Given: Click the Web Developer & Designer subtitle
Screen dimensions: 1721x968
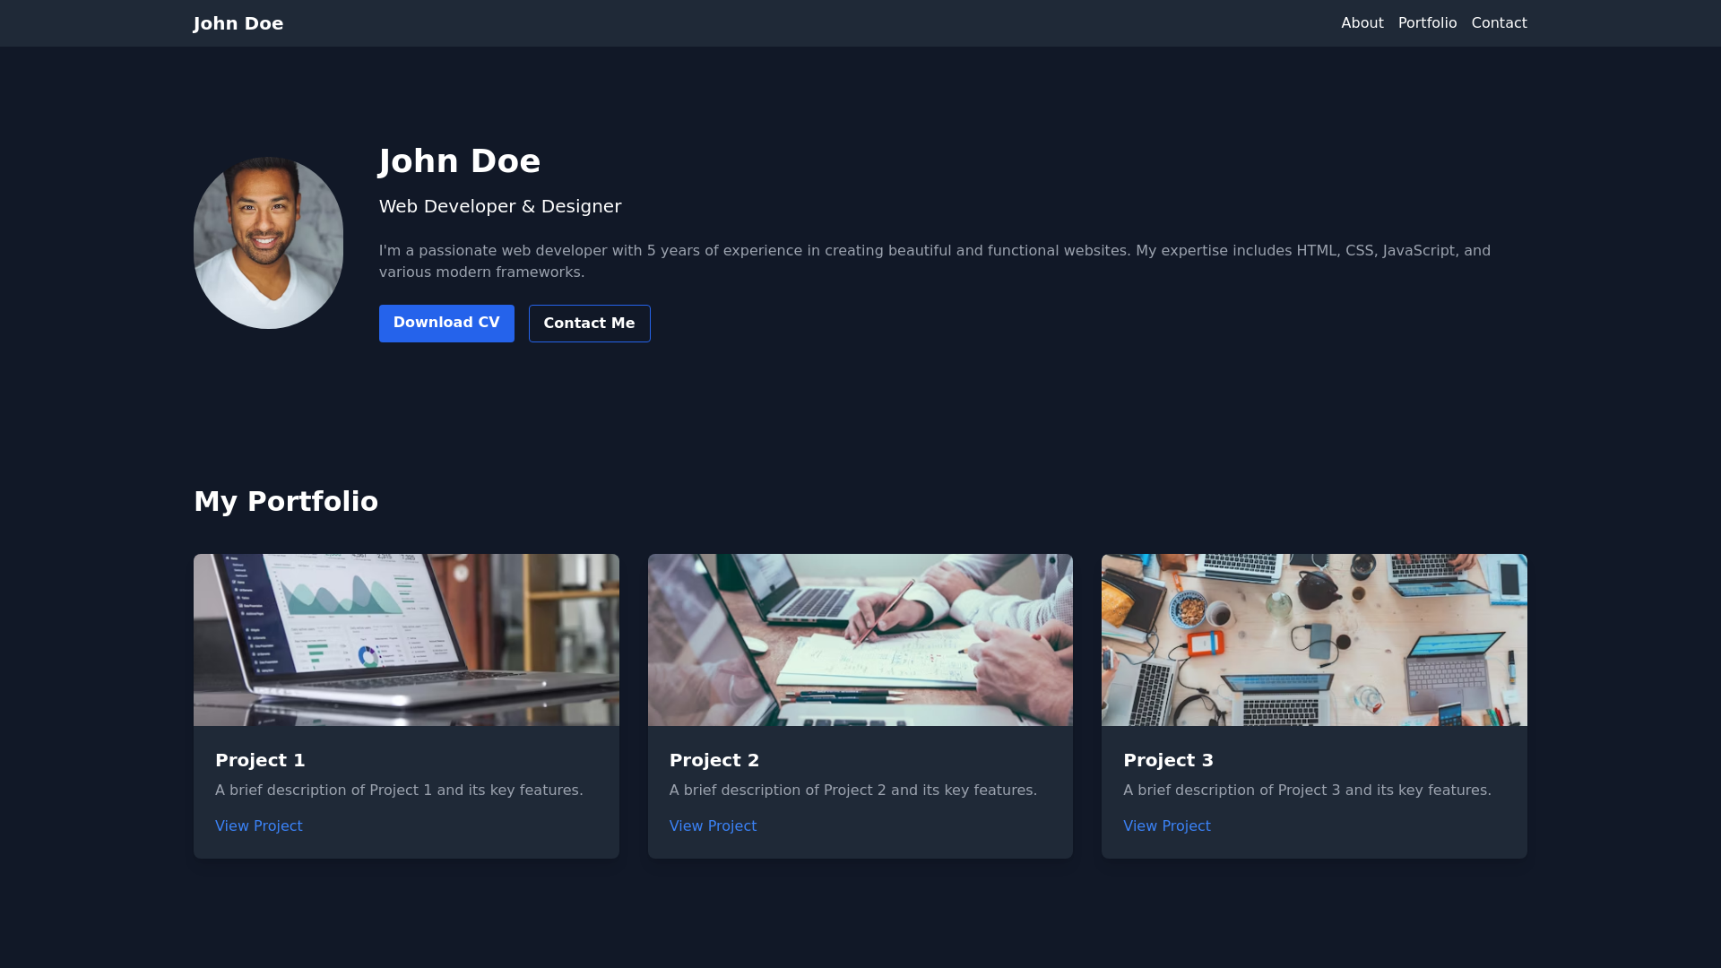Looking at the screenshot, I should (x=499, y=206).
